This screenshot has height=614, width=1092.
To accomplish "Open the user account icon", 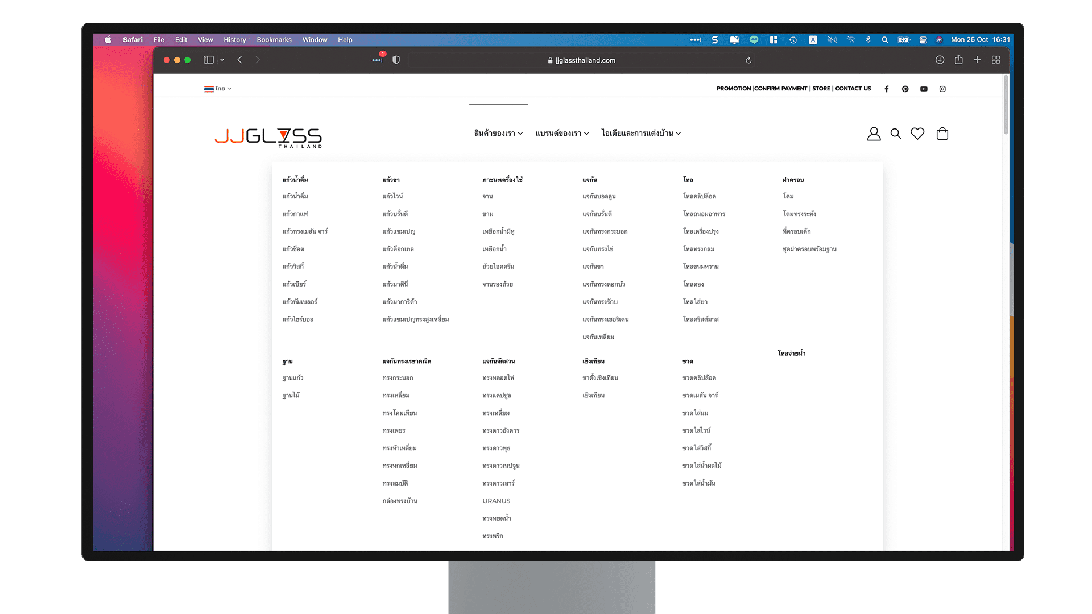I will (x=874, y=134).
